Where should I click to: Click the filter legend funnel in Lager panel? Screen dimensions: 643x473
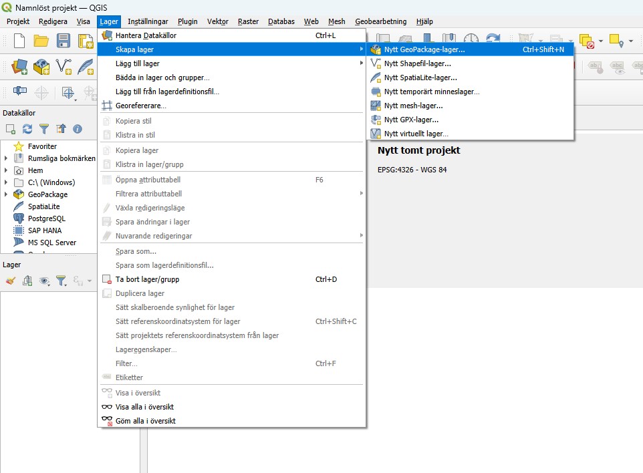coord(61,281)
